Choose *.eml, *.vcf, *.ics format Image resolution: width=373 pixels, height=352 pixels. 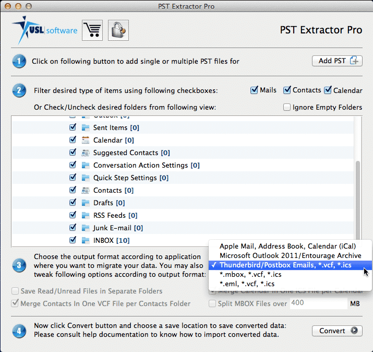(290, 284)
